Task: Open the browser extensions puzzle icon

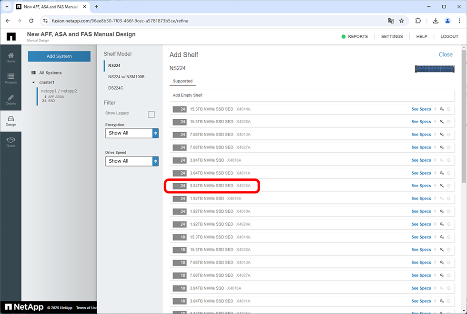Action: pyautogui.click(x=418, y=21)
